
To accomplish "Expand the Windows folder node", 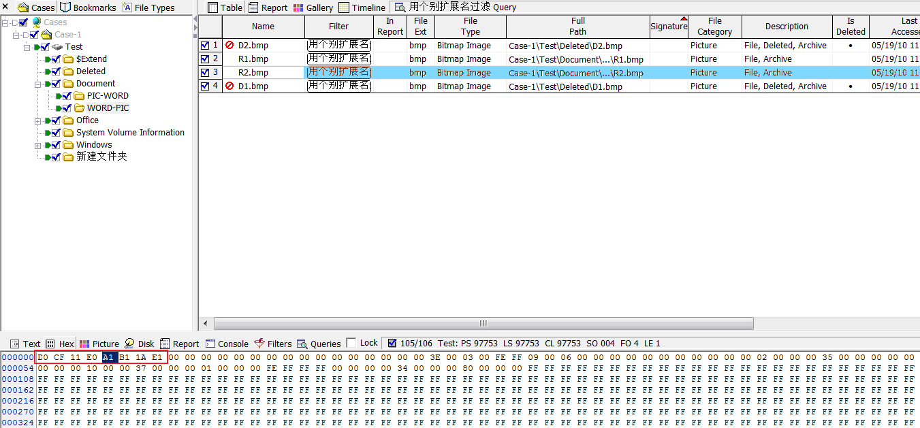I will 38,145.
